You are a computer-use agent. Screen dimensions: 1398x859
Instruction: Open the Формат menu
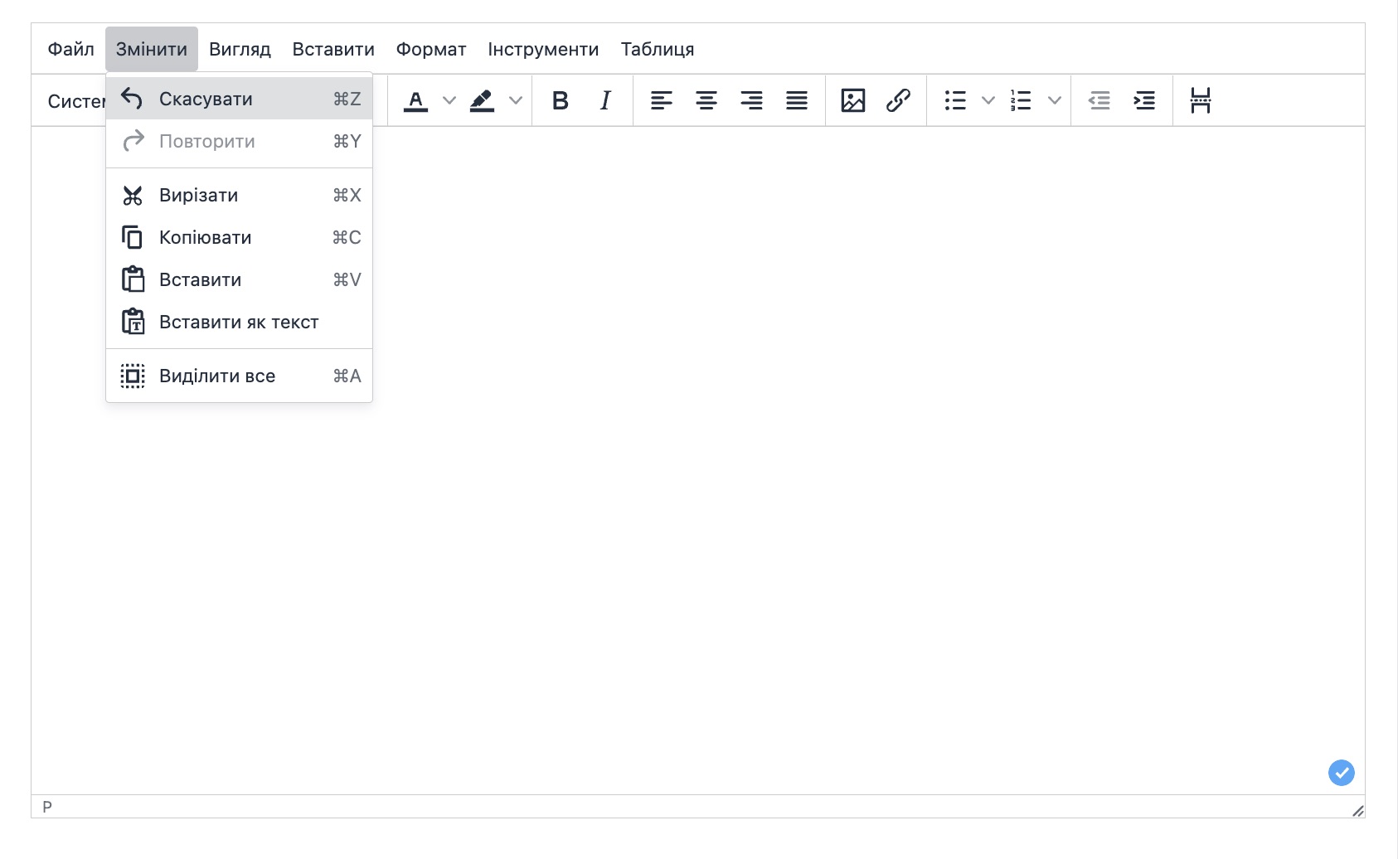click(430, 49)
